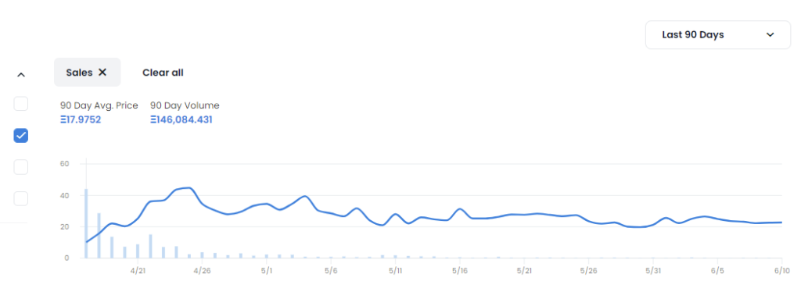Click the 5/16 date marker
The width and height of the screenshot is (801, 306).
pos(460,269)
